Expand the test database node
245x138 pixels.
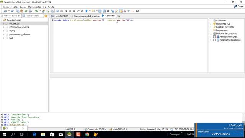[x=3, y=38]
